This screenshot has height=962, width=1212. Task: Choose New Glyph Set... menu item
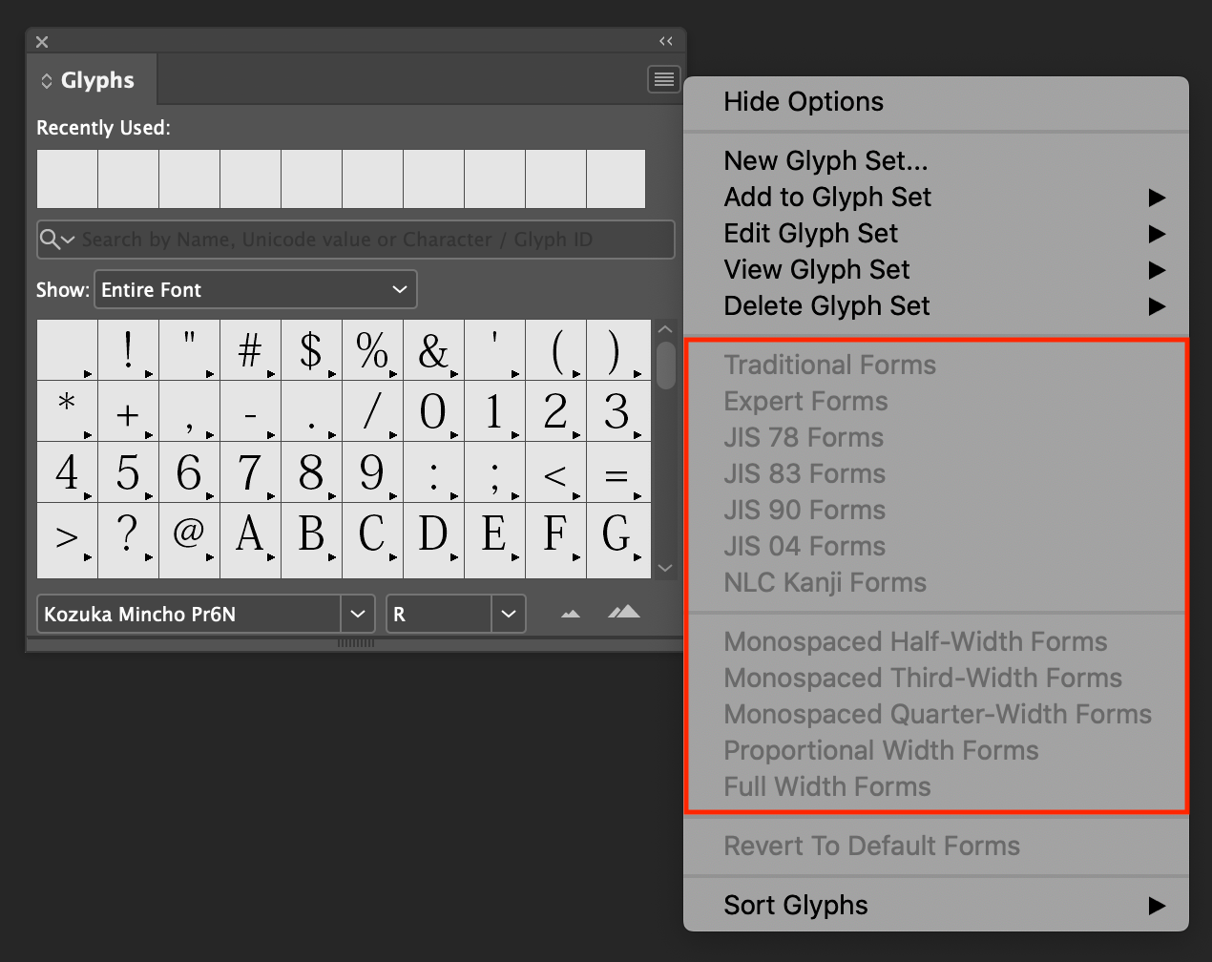pyautogui.click(x=936, y=160)
